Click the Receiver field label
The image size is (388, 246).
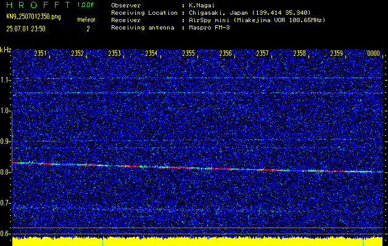126,20
